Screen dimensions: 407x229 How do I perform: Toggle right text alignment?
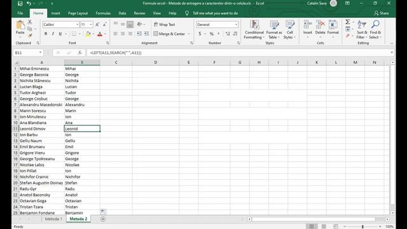click(x=130, y=34)
